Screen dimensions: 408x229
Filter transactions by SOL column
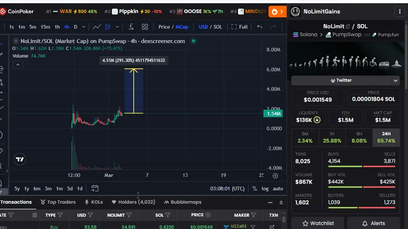168,215
